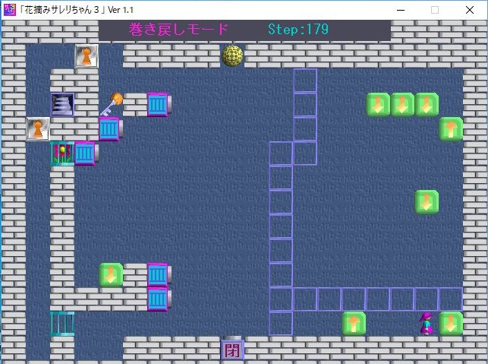Click the orange pawn tile in top row
This screenshot has width=488, height=364.
tap(87, 55)
